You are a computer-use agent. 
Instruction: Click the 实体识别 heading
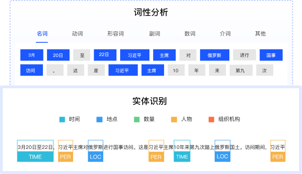pyautogui.click(x=150, y=101)
